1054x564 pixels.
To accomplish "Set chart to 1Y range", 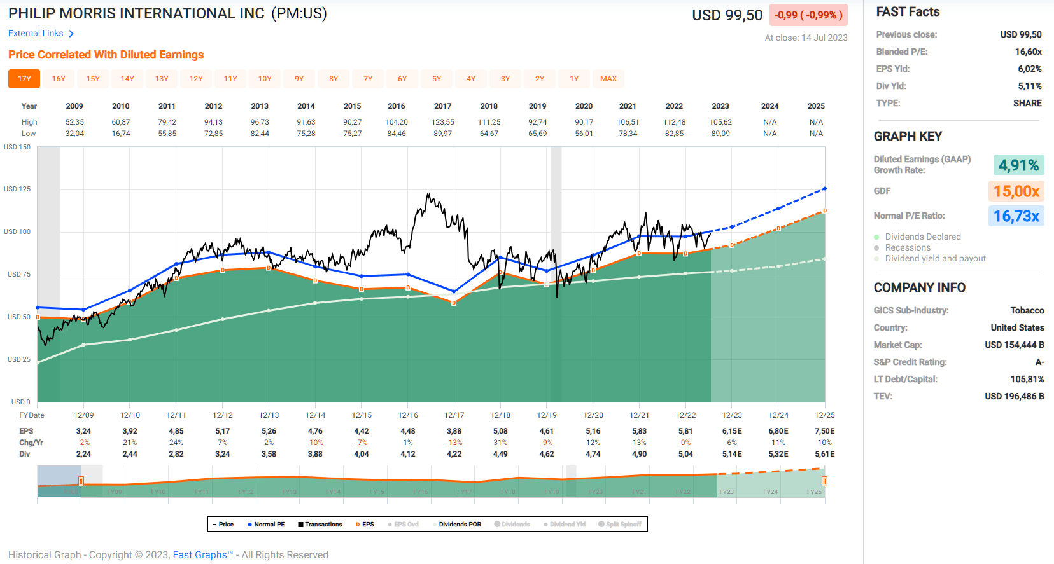I will pos(574,79).
